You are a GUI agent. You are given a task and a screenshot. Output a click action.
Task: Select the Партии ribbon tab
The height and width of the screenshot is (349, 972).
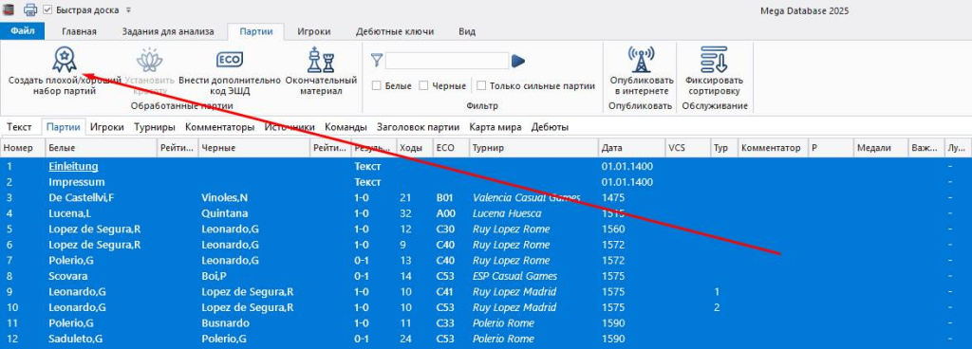[256, 31]
